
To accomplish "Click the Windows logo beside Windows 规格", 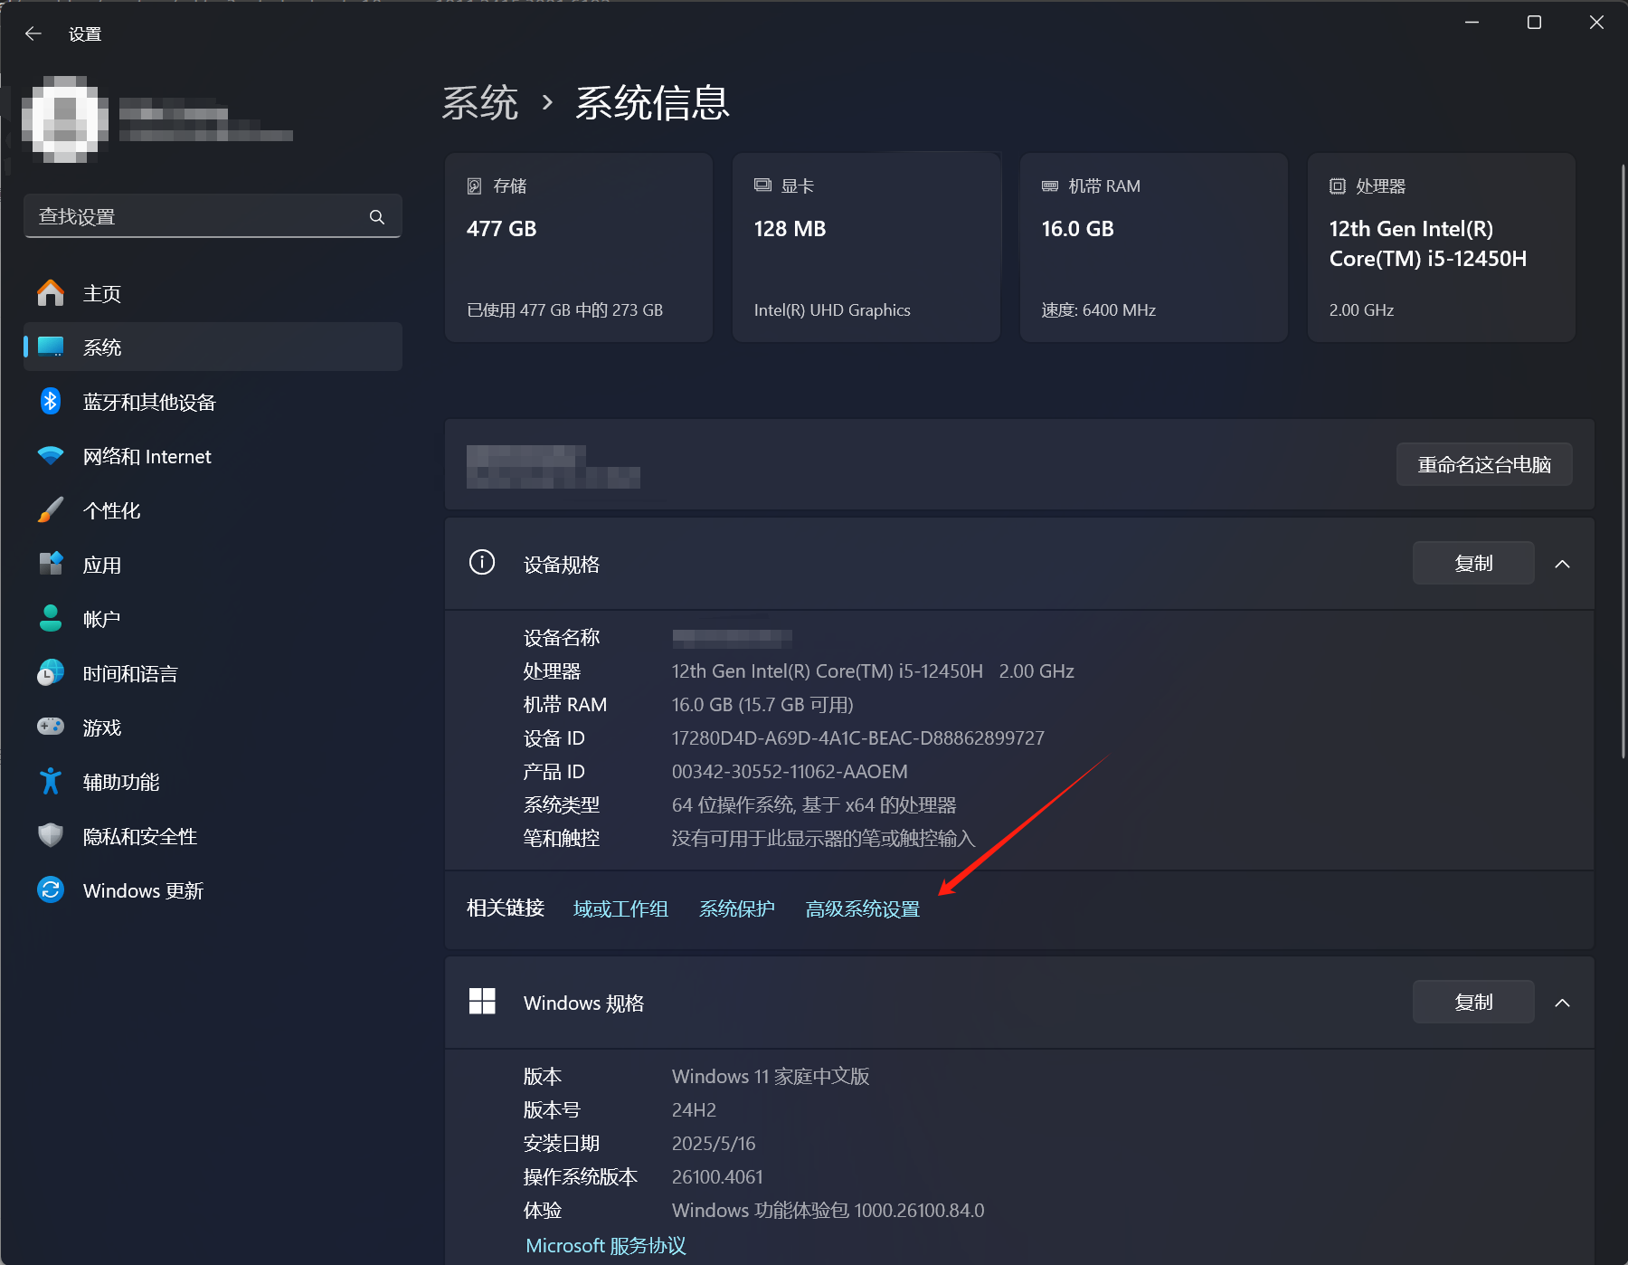I will click(x=482, y=1002).
